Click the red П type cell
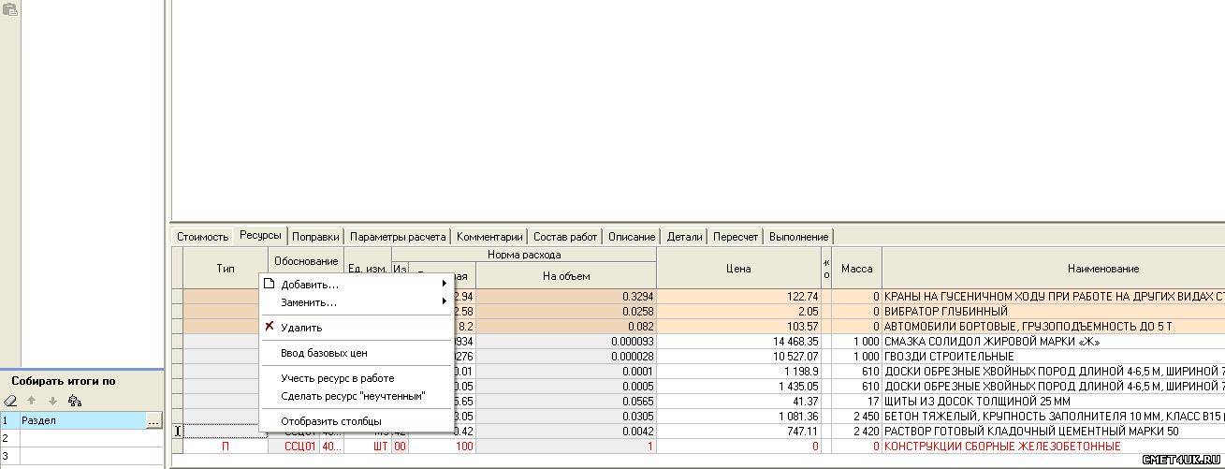This screenshot has height=469, width=1225. (226, 447)
